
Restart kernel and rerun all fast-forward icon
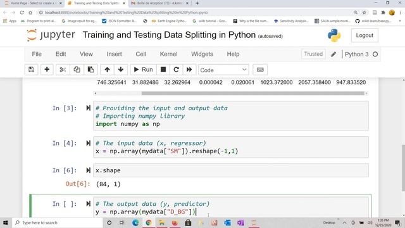(x=189, y=70)
